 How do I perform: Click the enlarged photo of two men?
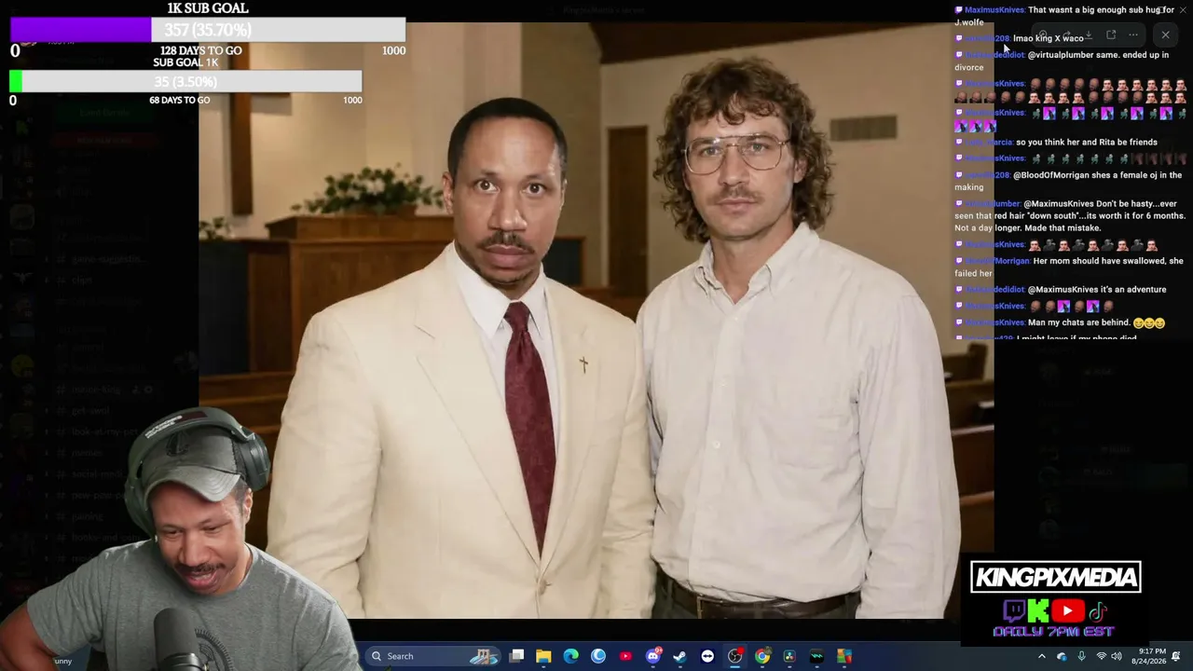(596, 320)
